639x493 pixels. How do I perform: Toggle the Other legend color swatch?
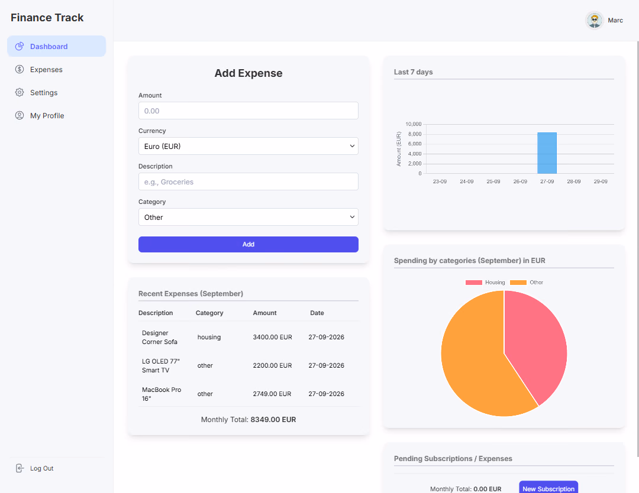click(x=518, y=283)
